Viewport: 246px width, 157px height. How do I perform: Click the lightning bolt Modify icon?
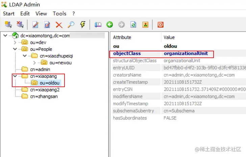[83, 25]
